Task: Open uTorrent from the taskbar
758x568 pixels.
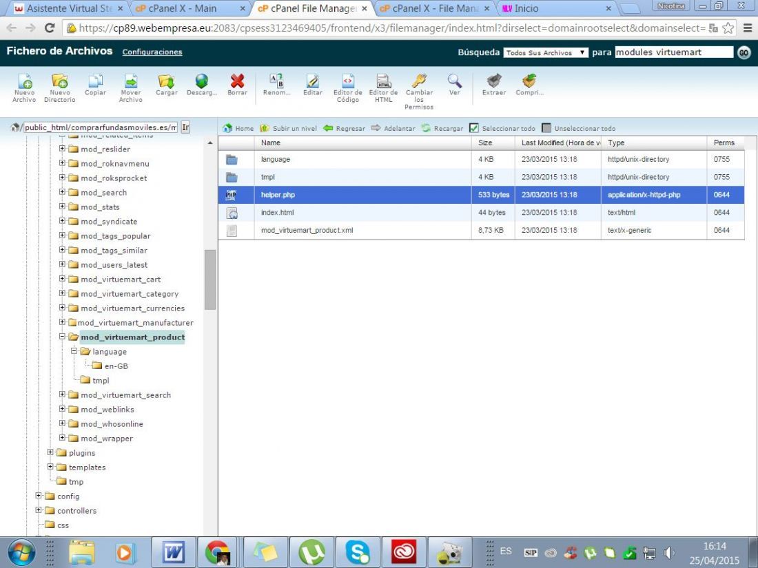Action: click(311, 552)
